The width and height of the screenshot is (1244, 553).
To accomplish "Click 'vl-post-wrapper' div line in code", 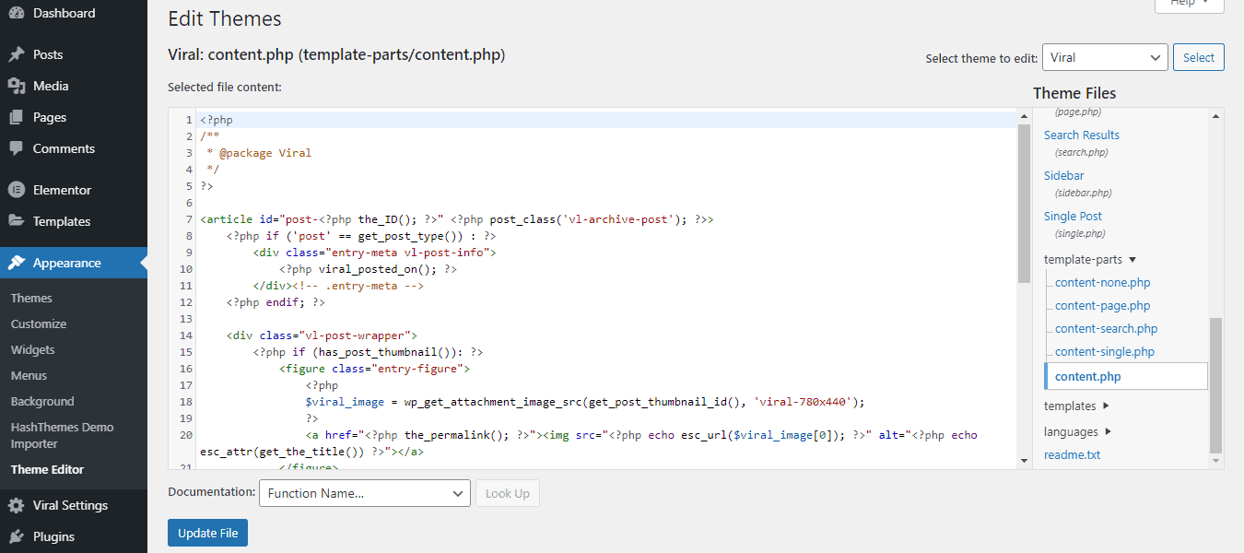I will pos(322,335).
